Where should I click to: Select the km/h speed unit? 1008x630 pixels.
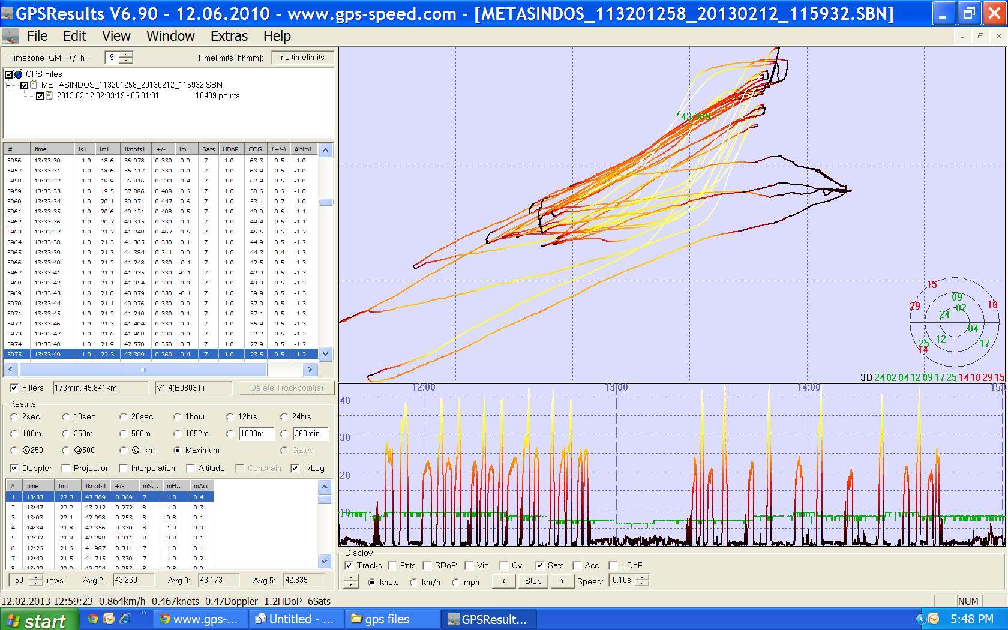pos(414,582)
